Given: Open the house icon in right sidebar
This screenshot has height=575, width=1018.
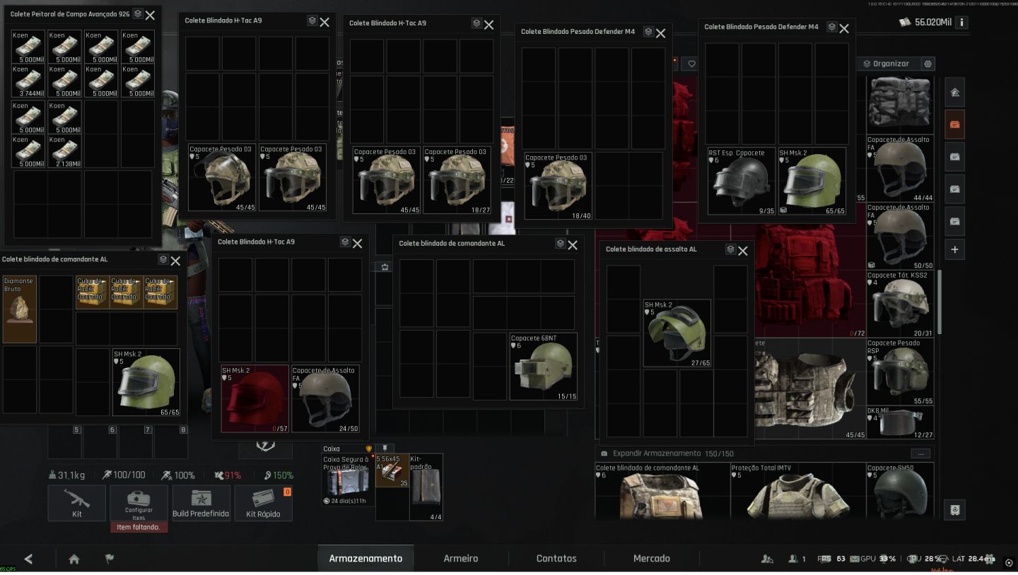Looking at the screenshot, I should [955, 93].
